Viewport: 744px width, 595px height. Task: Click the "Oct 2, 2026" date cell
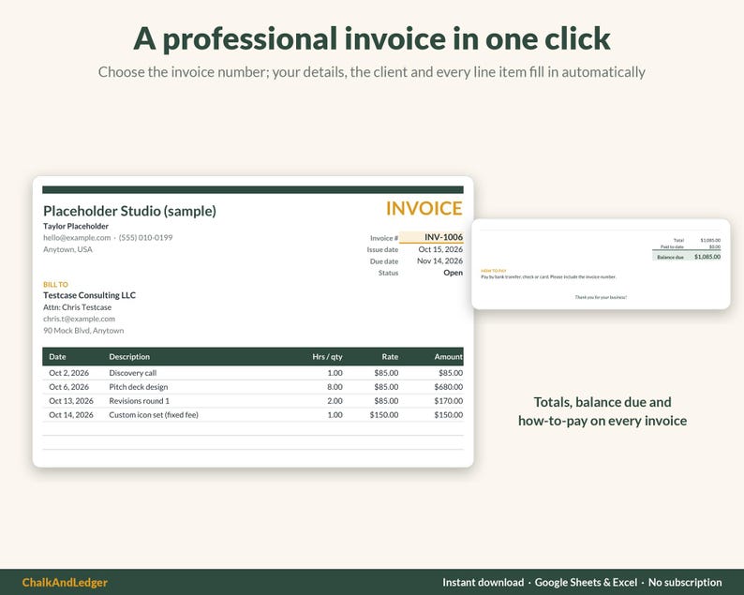tap(68, 373)
